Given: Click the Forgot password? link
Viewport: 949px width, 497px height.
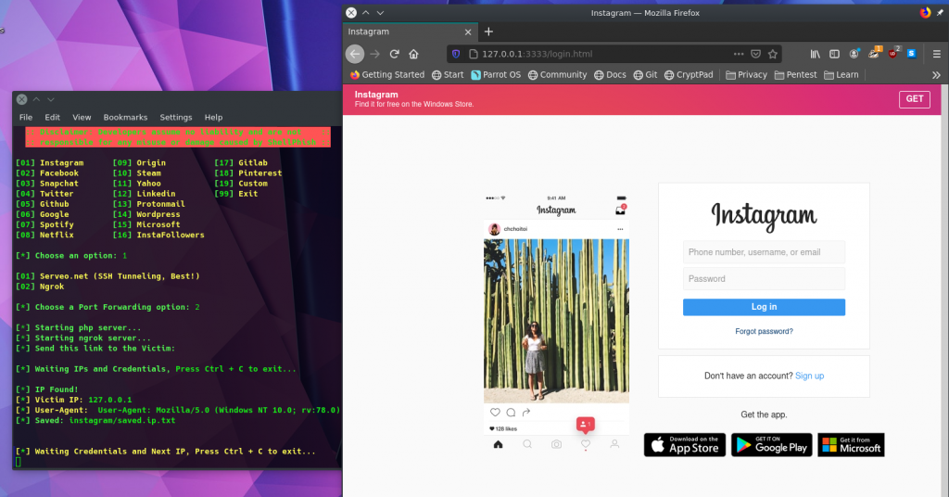Looking at the screenshot, I should (764, 331).
